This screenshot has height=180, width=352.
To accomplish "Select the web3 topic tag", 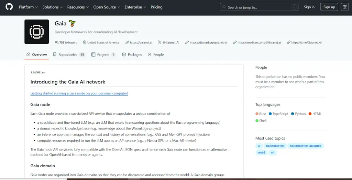I will tap(261, 153).
